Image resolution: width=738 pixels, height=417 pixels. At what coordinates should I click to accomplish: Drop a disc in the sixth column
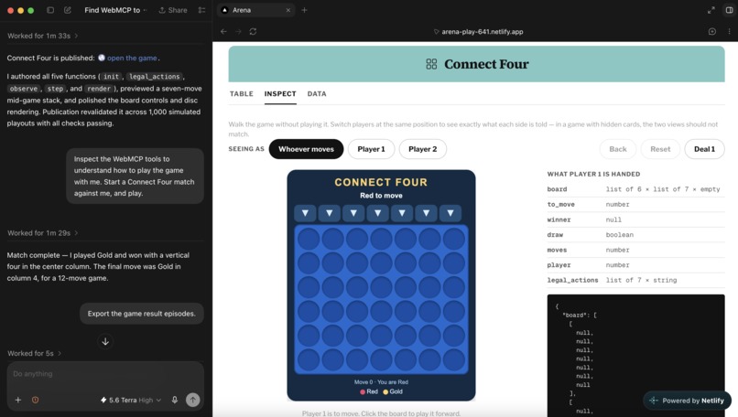[x=427, y=213]
